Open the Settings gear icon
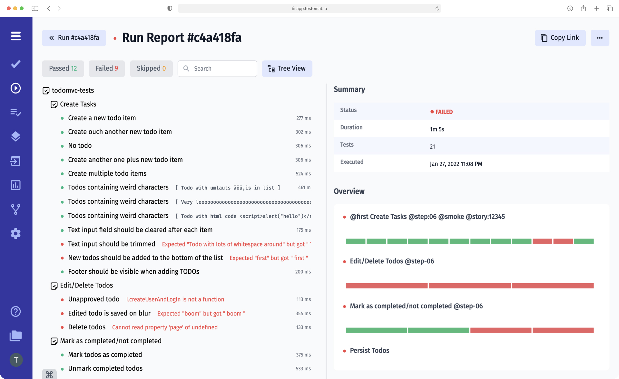Viewport: 619px width, 379px height. pyautogui.click(x=15, y=233)
